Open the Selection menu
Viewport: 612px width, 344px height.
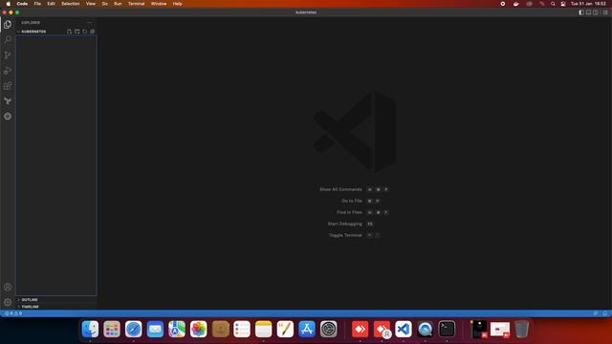[x=71, y=4]
